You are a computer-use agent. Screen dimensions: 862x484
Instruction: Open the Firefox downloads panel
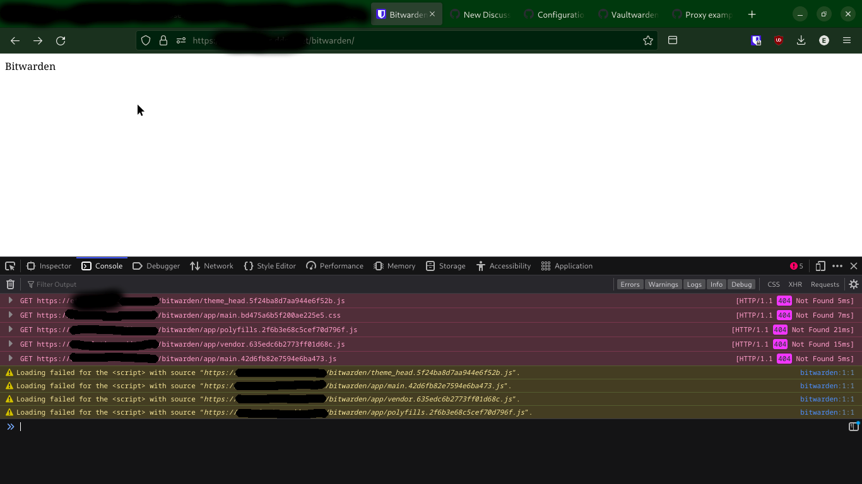(x=801, y=40)
